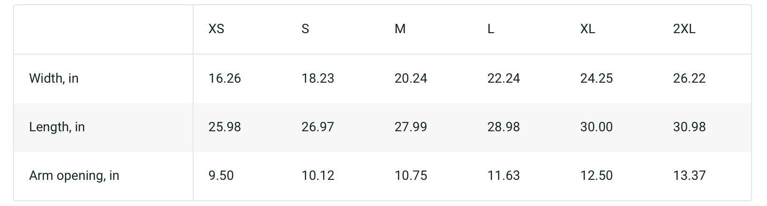Click the "Arm opening, in" row label
Image resolution: width=767 pixels, height=206 pixels.
(x=74, y=176)
